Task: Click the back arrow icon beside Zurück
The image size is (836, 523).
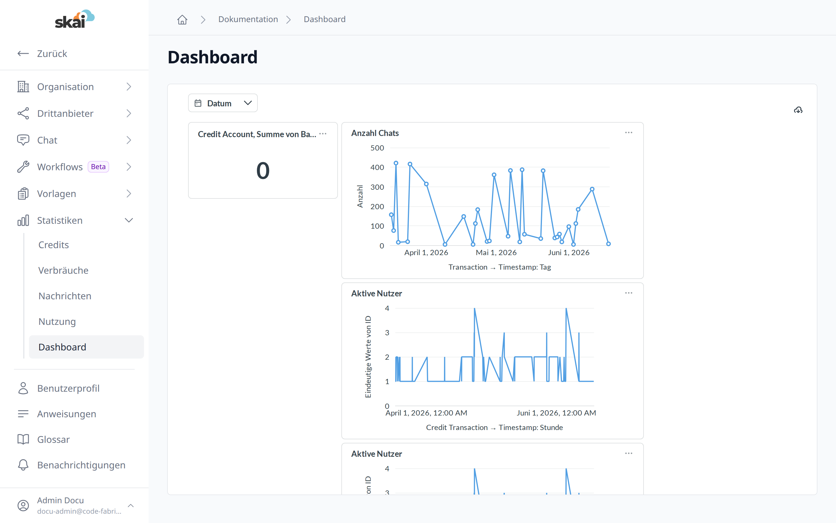Action: 23,53
